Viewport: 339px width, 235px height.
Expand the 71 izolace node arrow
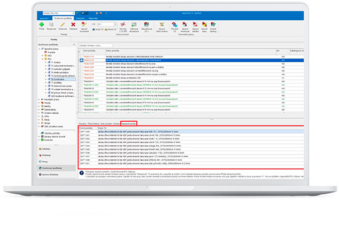(x=46, y=62)
